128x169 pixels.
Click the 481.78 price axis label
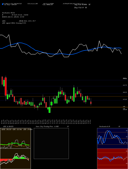pyautogui.click(x=125, y=85)
